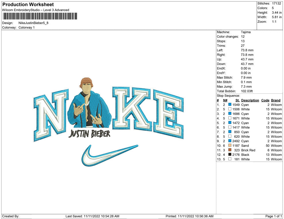Click the Wilcom EmbroideryStudio subtitle
284x219 pixels.
pos(36,10)
